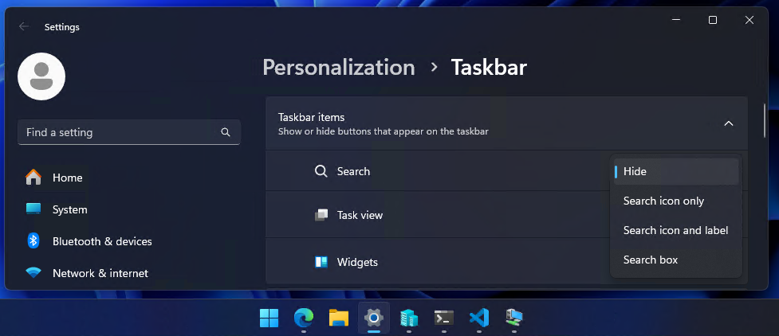This screenshot has height=336, width=779.
Task: Click the Widgets icon in list
Action: coord(321,262)
